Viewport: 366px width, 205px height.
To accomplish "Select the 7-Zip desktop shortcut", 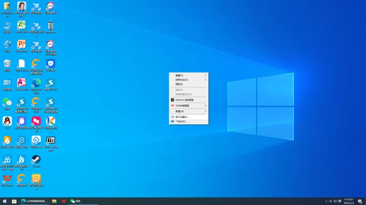I will tap(51, 144).
